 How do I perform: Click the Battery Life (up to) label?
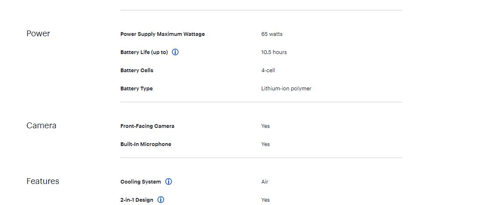[144, 52]
